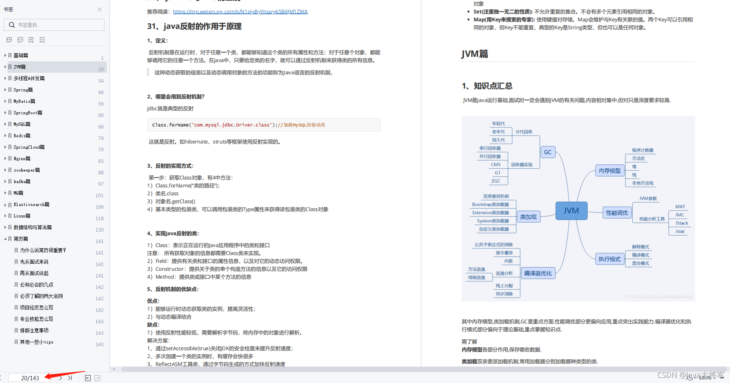
Task: Click the 书签 panel title
Action: (x=8, y=9)
